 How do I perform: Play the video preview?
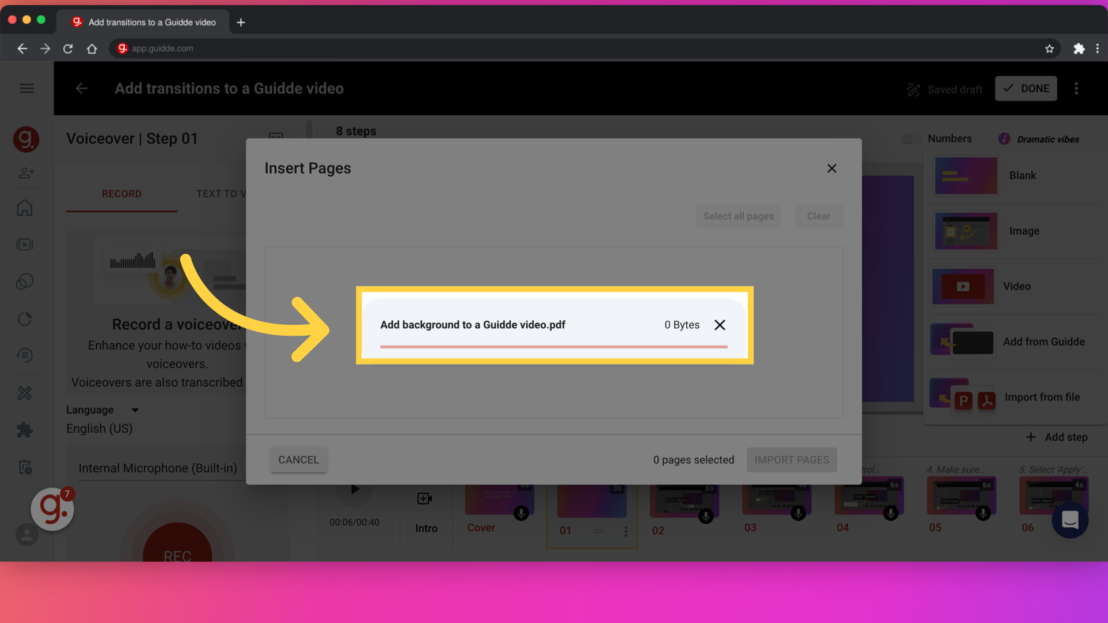pyautogui.click(x=355, y=489)
